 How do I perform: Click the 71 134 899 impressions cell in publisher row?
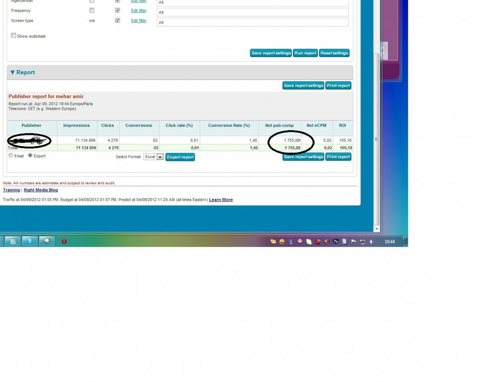pyautogui.click(x=85, y=140)
